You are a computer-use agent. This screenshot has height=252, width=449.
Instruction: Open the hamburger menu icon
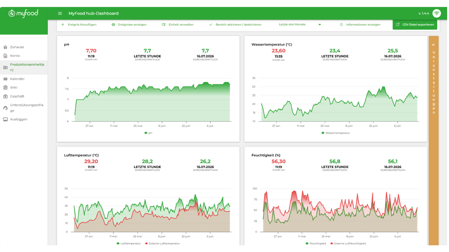point(60,13)
